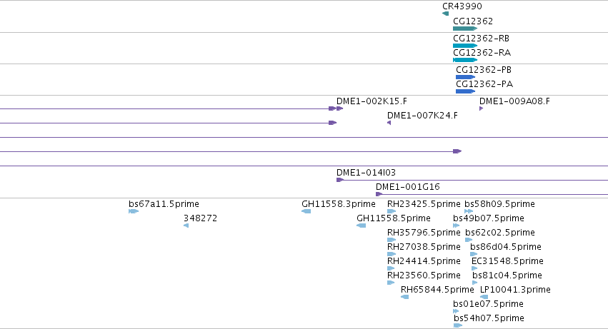Click the CG12362-PA protein feature bar

click(465, 91)
